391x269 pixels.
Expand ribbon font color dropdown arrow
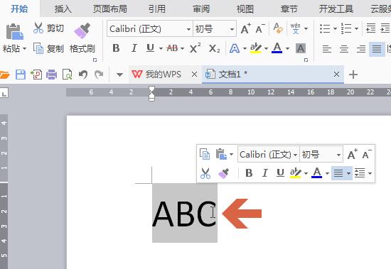tap(287, 48)
